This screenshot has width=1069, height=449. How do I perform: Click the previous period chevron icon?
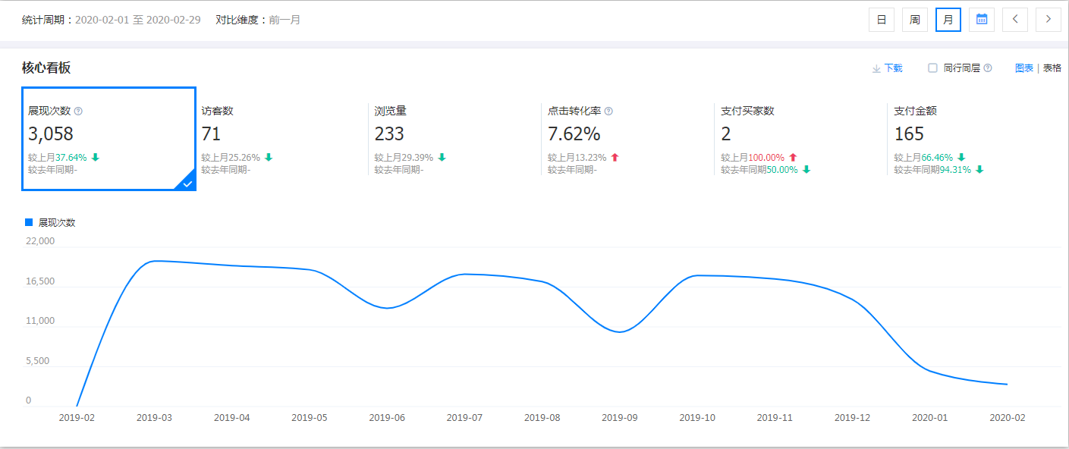pos(1014,19)
